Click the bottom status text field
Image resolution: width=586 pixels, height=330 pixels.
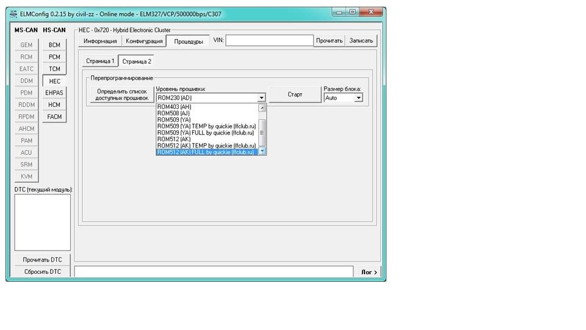214,271
